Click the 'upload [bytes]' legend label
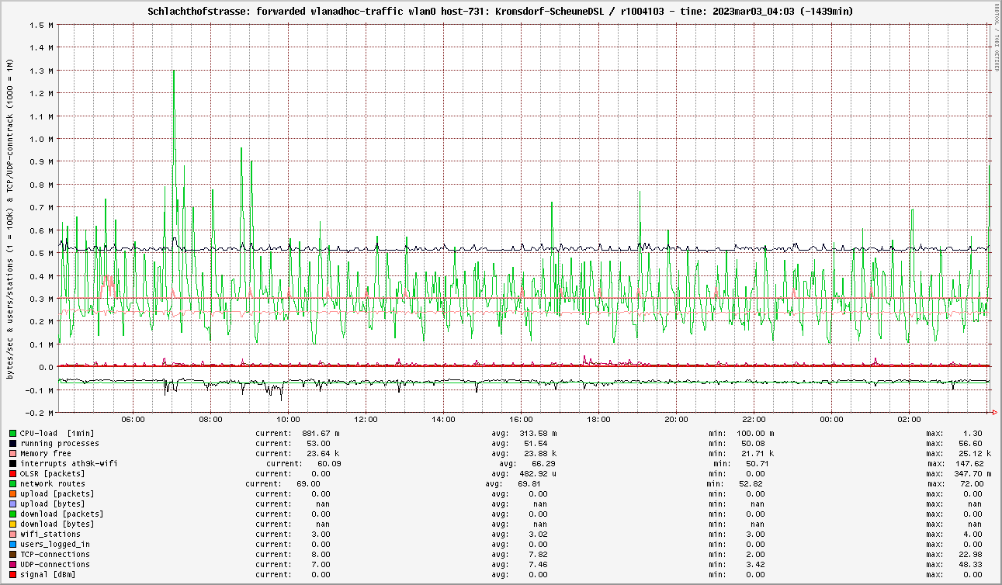The width and height of the screenshot is (1002, 585). click(x=53, y=504)
